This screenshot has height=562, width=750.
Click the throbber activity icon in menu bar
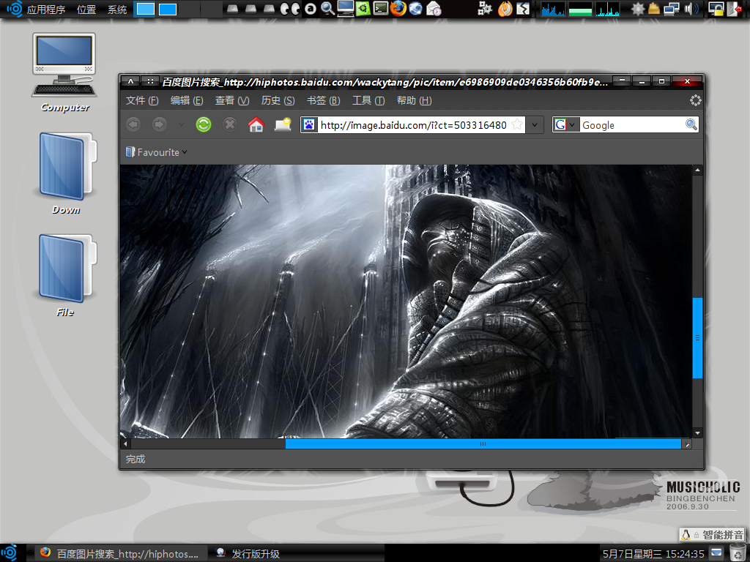pos(695,100)
